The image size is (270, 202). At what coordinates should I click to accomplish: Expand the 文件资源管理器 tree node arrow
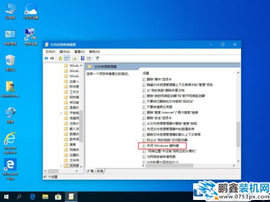[61, 166]
